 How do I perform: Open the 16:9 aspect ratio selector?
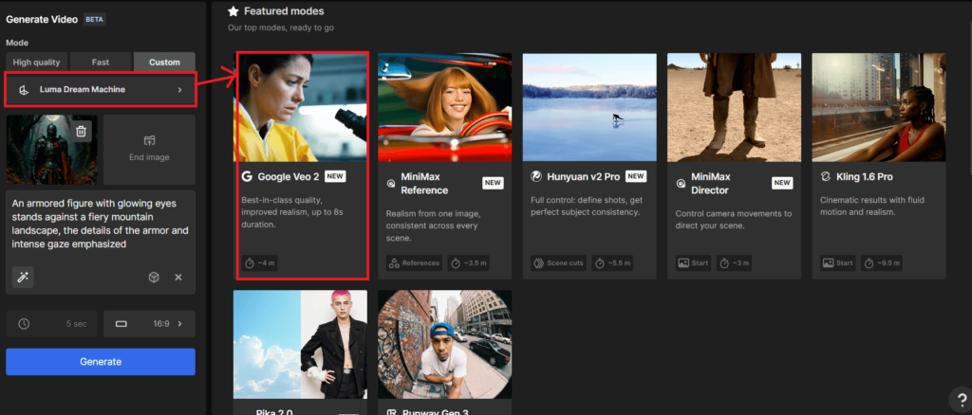click(149, 323)
